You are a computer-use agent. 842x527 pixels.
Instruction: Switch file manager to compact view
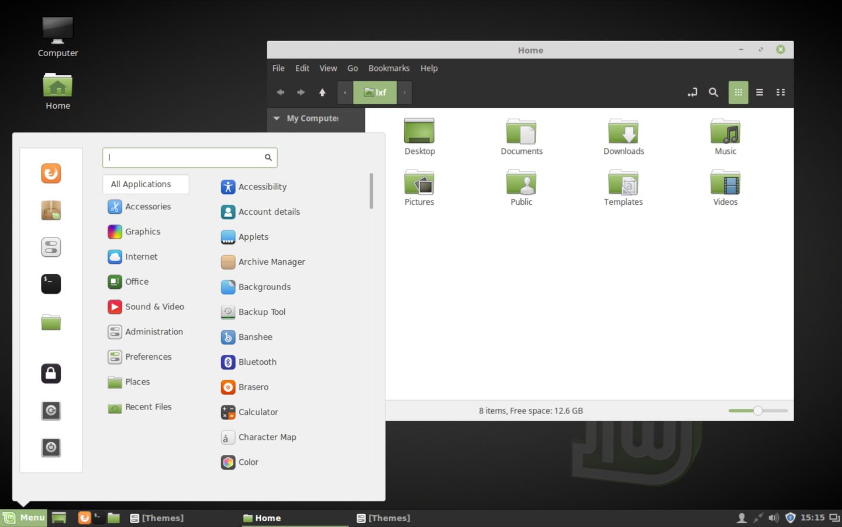pyautogui.click(x=780, y=92)
